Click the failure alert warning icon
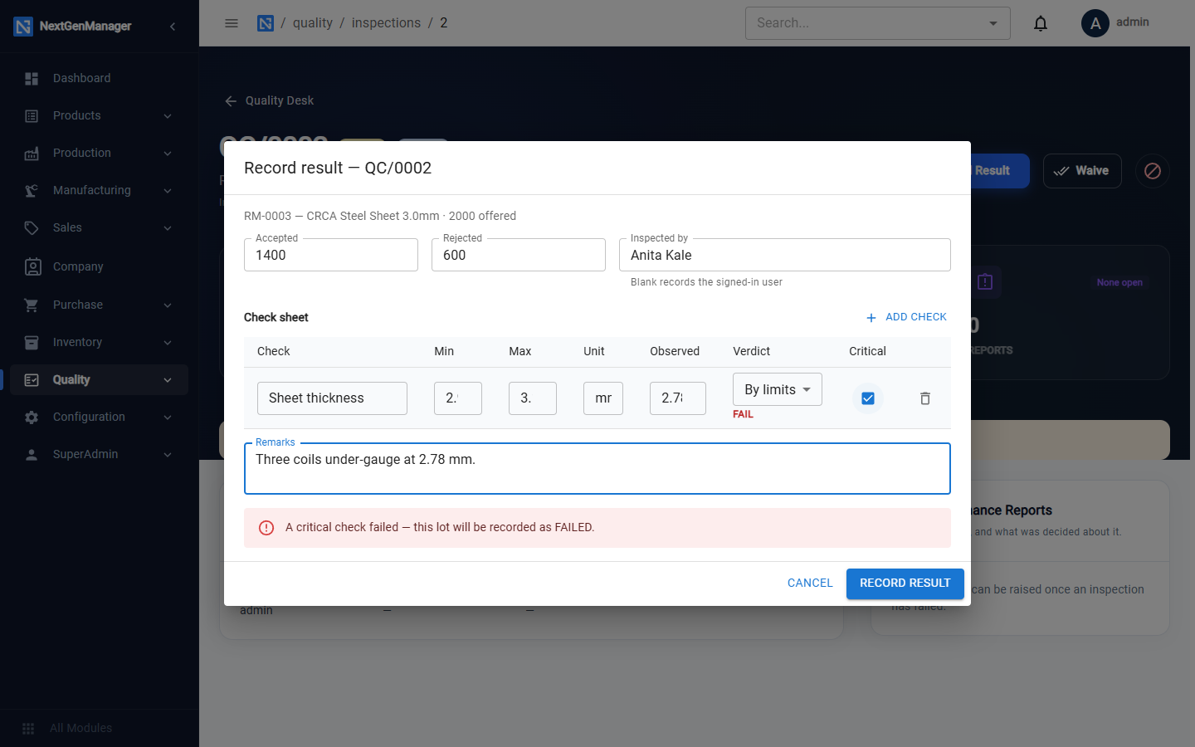Viewport: 1195px width, 747px height. pos(266,528)
